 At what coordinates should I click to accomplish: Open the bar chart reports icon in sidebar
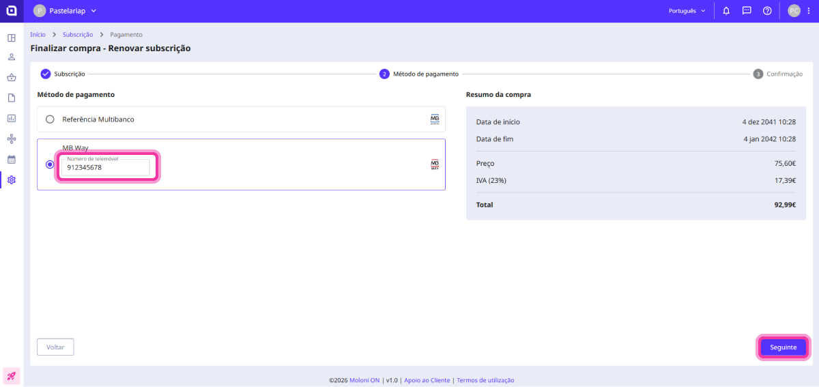12,119
